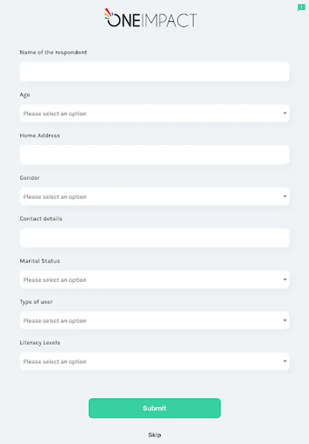Click the "Name of the respondent" label

click(53, 52)
